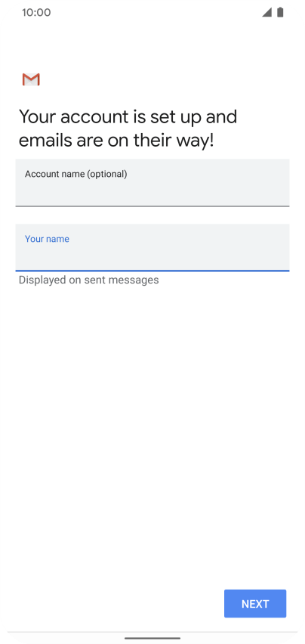
Task: Tap the 10:00 clock in status bar
Action: pos(36,12)
